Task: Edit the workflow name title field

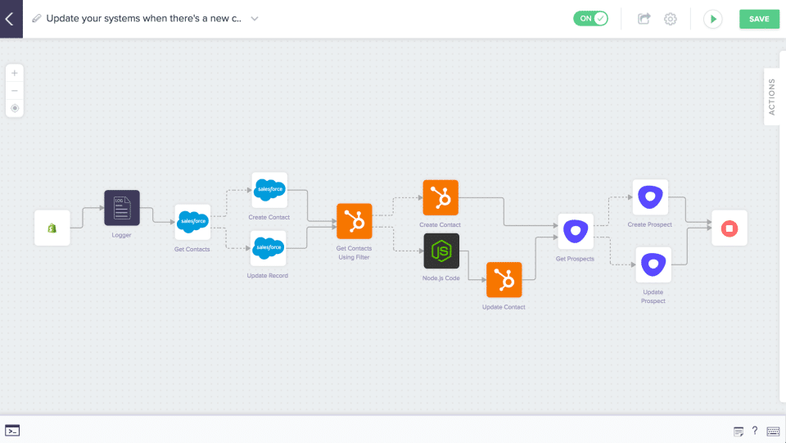Action: 143,19
